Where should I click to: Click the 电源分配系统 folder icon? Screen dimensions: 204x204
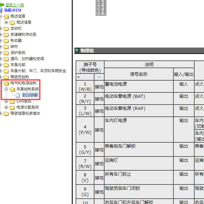tap(12, 108)
